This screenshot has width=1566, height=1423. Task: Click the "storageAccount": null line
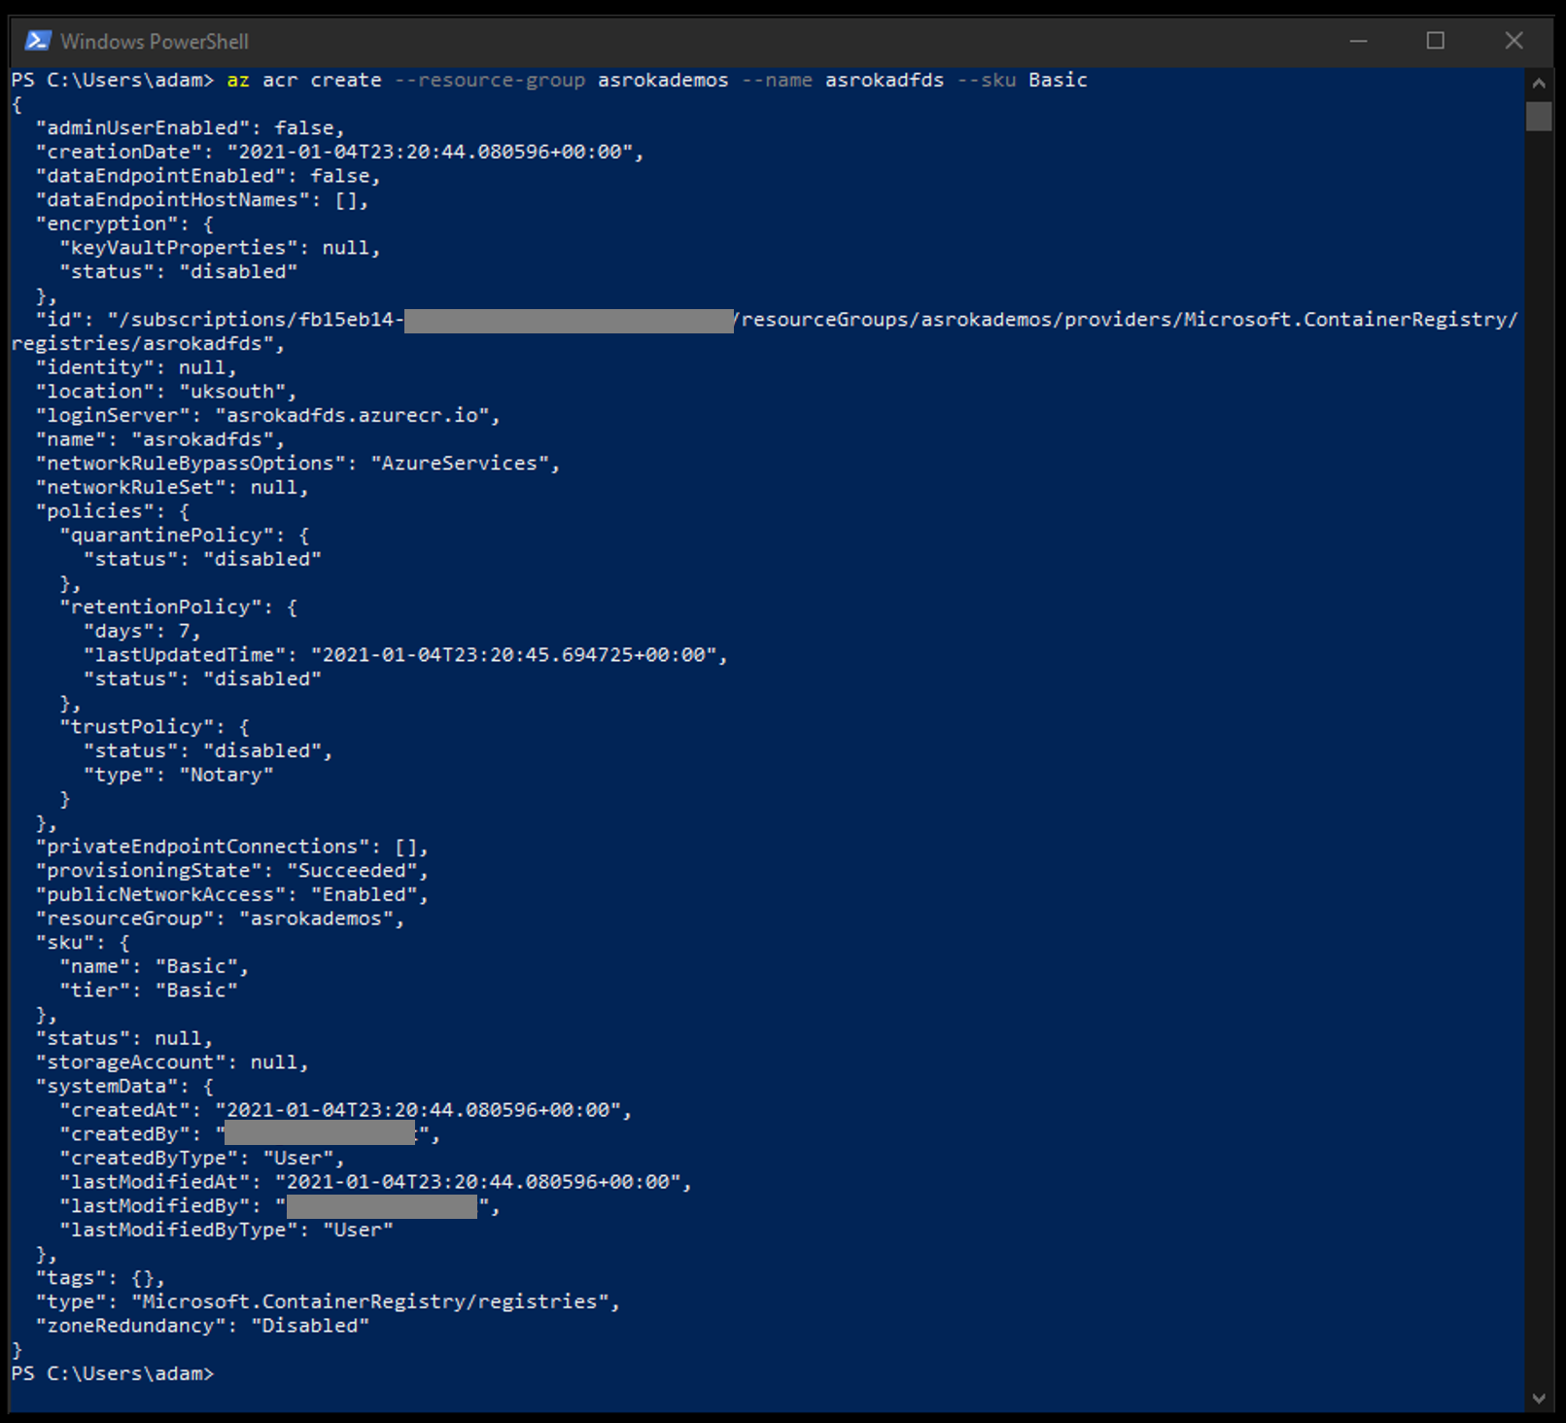tap(172, 1063)
